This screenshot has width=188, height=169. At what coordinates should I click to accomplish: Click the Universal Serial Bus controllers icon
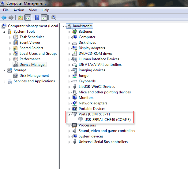pyautogui.click(x=75, y=142)
